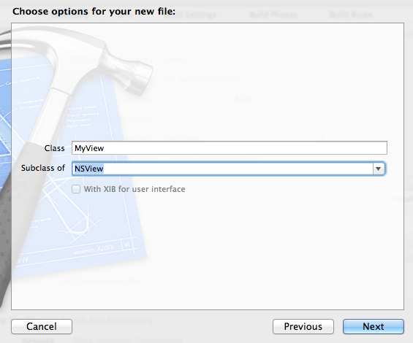Focus the Class name field containing MyView

pyautogui.click(x=230, y=148)
